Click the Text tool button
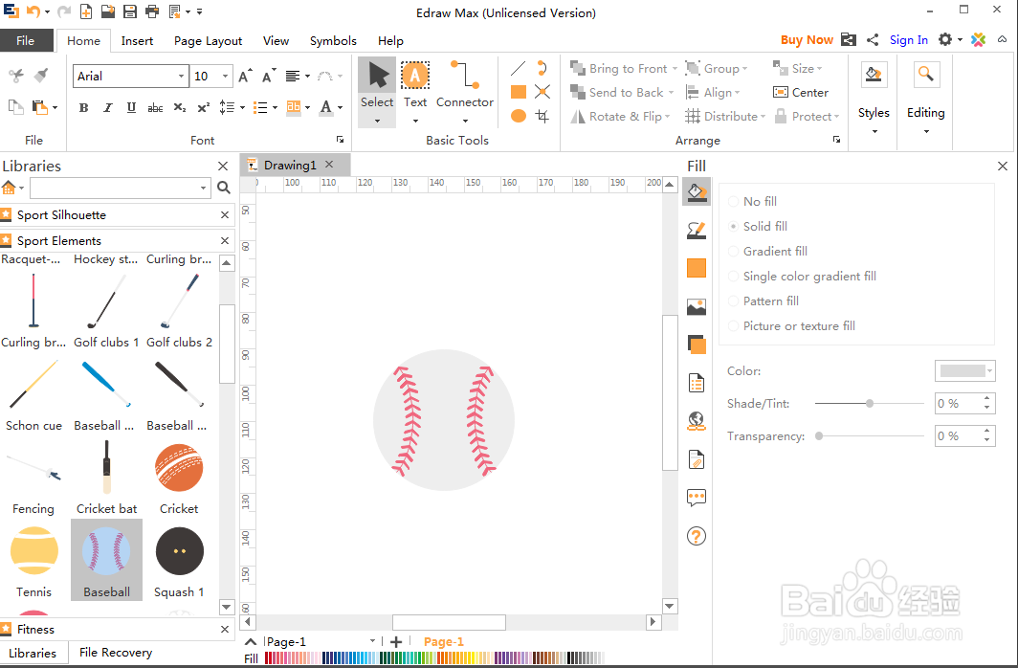The image size is (1018, 668). pos(415,84)
